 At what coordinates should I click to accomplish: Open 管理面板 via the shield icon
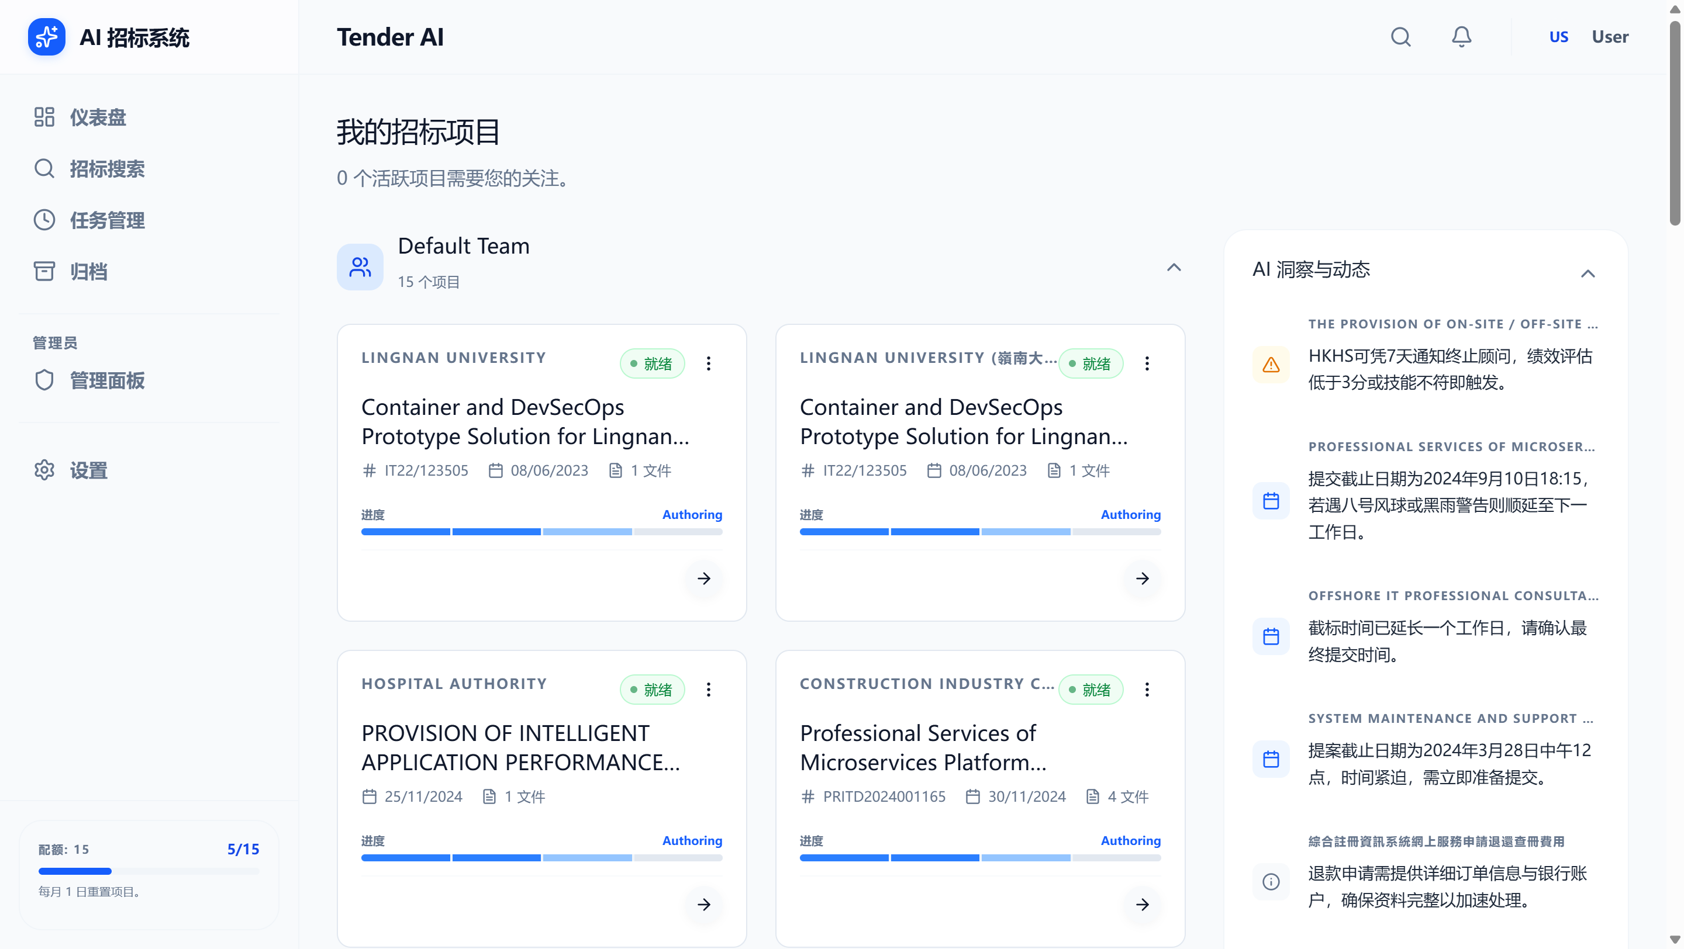[44, 380]
